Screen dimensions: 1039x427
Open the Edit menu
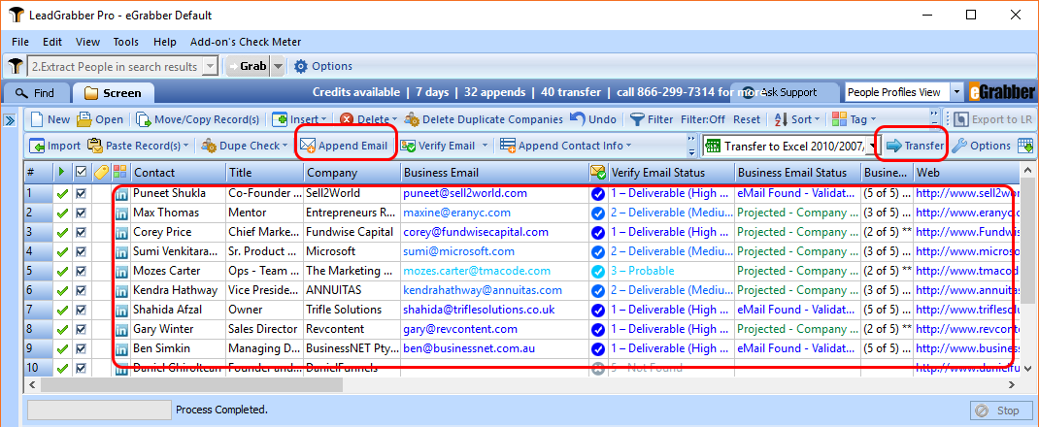click(52, 42)
